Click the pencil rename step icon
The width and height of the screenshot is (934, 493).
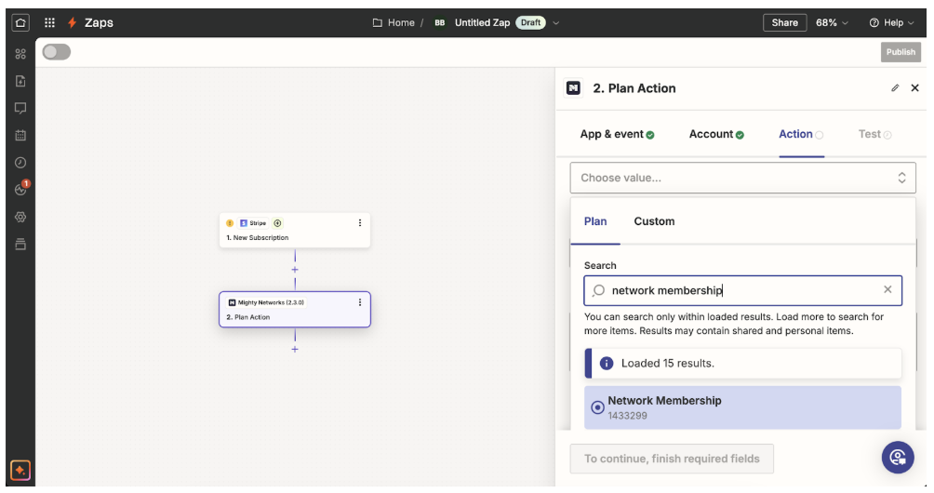tap(895, 88)
